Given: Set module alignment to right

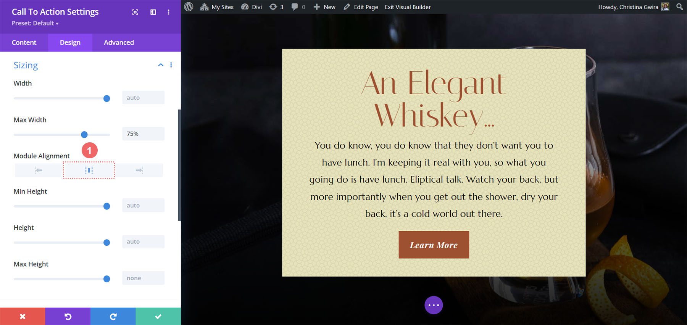Looking at the screenshot, I should point(139,170).
